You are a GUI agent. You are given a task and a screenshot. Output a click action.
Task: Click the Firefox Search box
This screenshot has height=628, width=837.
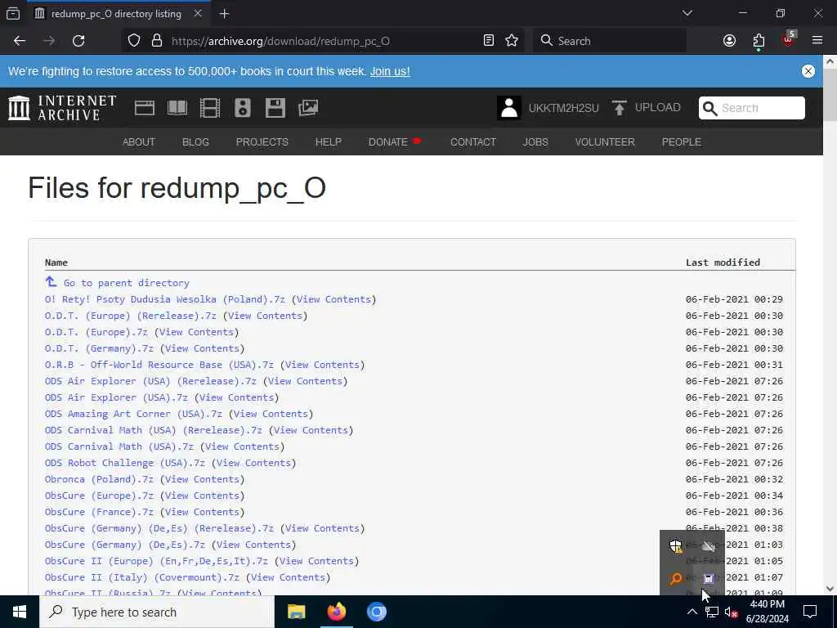coord(610,41)
